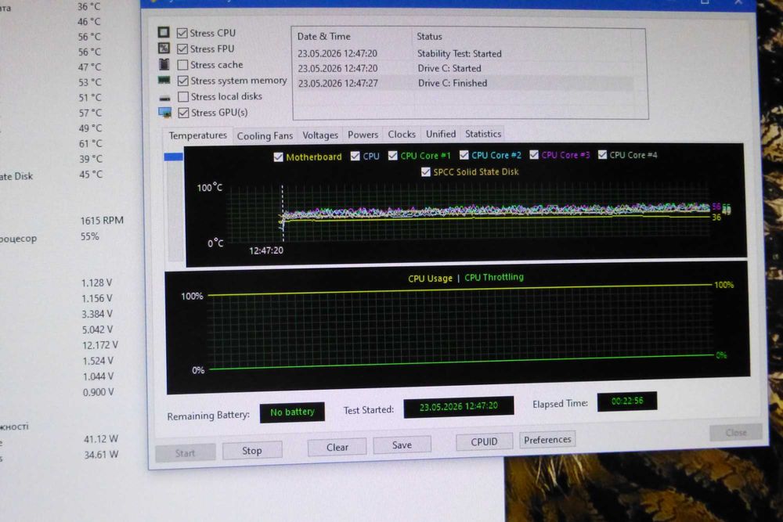Open the CPUID panel button
The height and width of the screenshot is (522, 783).
[x=484, y=441]
